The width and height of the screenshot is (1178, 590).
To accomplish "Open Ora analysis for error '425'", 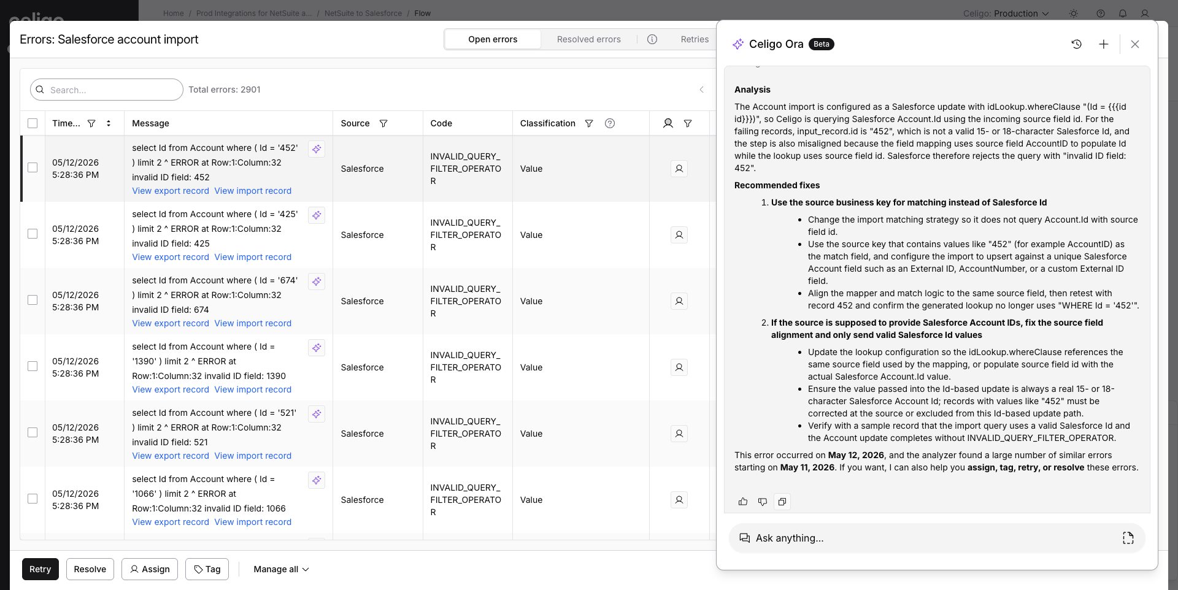I will pyautogui.click(x=317, y=215).
